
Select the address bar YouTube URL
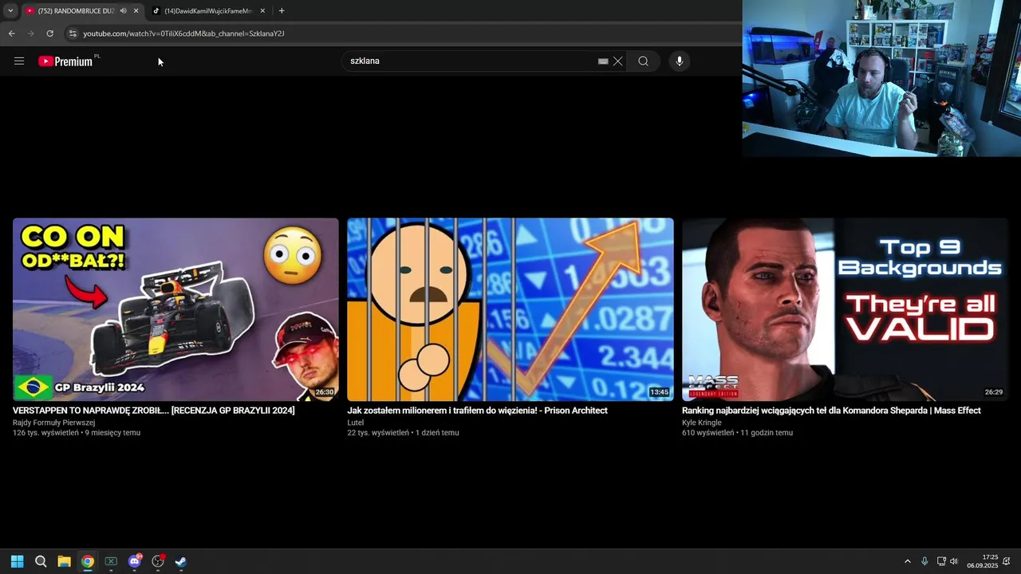(x=183, y=33)
